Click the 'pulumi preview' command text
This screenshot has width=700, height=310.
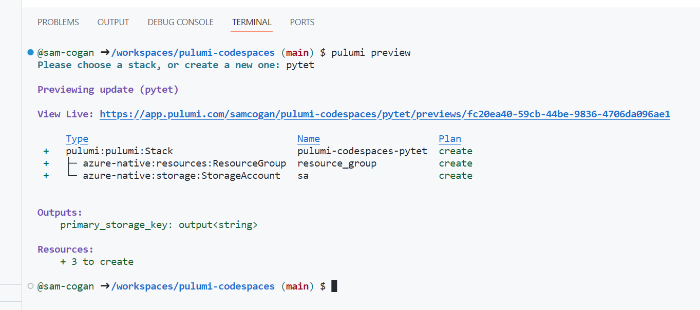tap(371, 53)
